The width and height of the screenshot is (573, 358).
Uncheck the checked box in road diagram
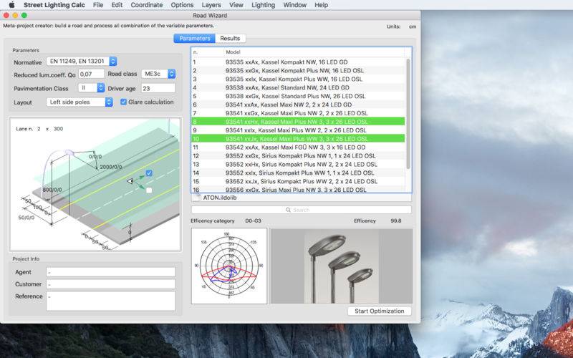149,173
